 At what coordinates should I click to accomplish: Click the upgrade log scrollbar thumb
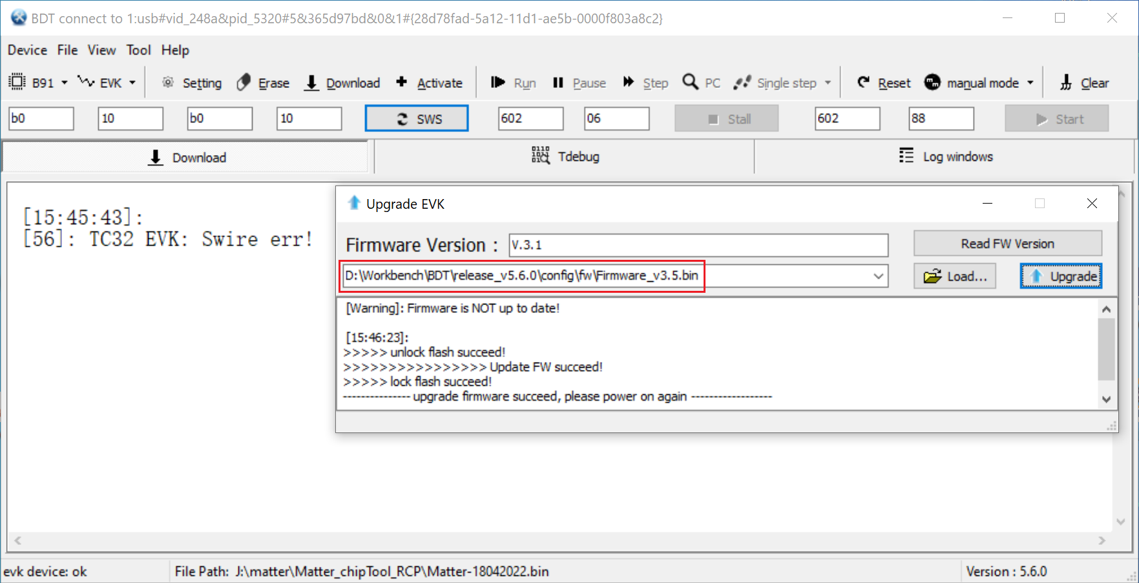[1106, 349]
